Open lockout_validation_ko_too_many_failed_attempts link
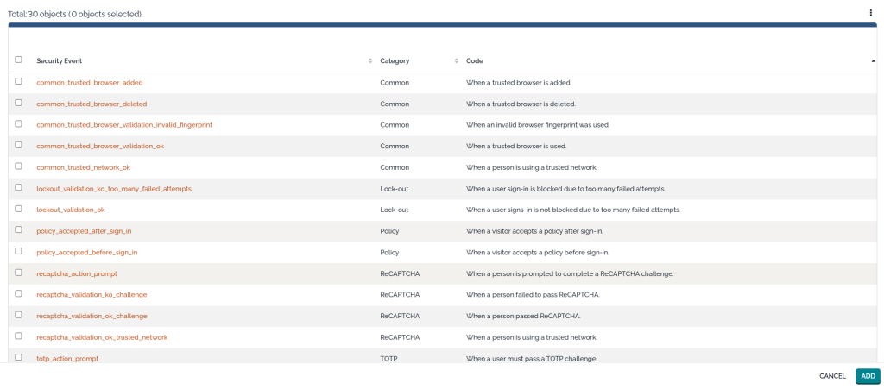 click(114, 189)
